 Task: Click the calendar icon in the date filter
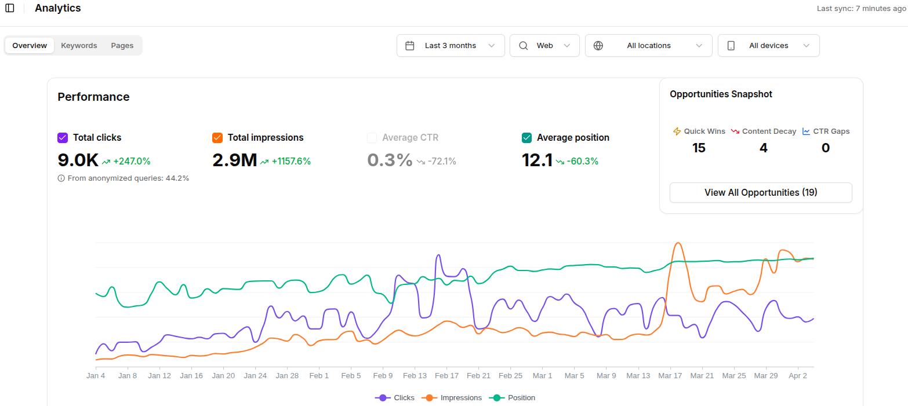coord(409,45)
